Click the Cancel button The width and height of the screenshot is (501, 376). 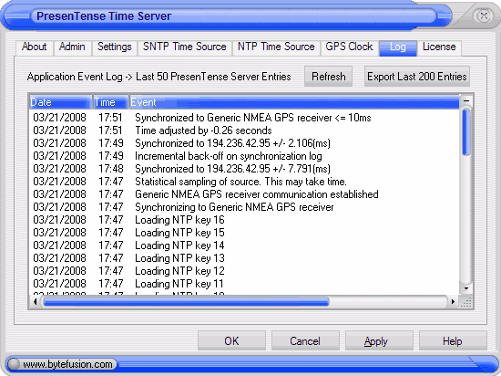click(x=305, y=340)
